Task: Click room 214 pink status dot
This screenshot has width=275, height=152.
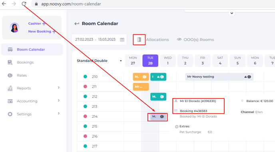Action: 85,116
